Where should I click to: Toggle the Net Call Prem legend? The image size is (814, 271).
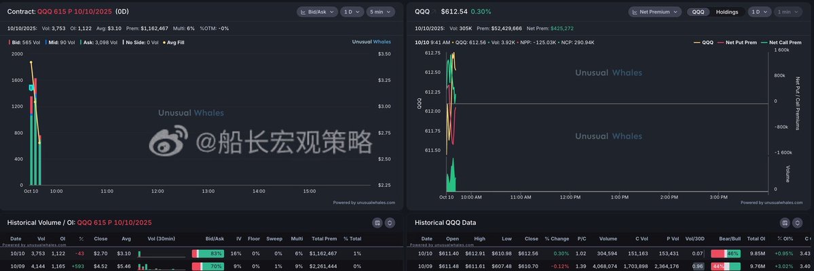781,43
